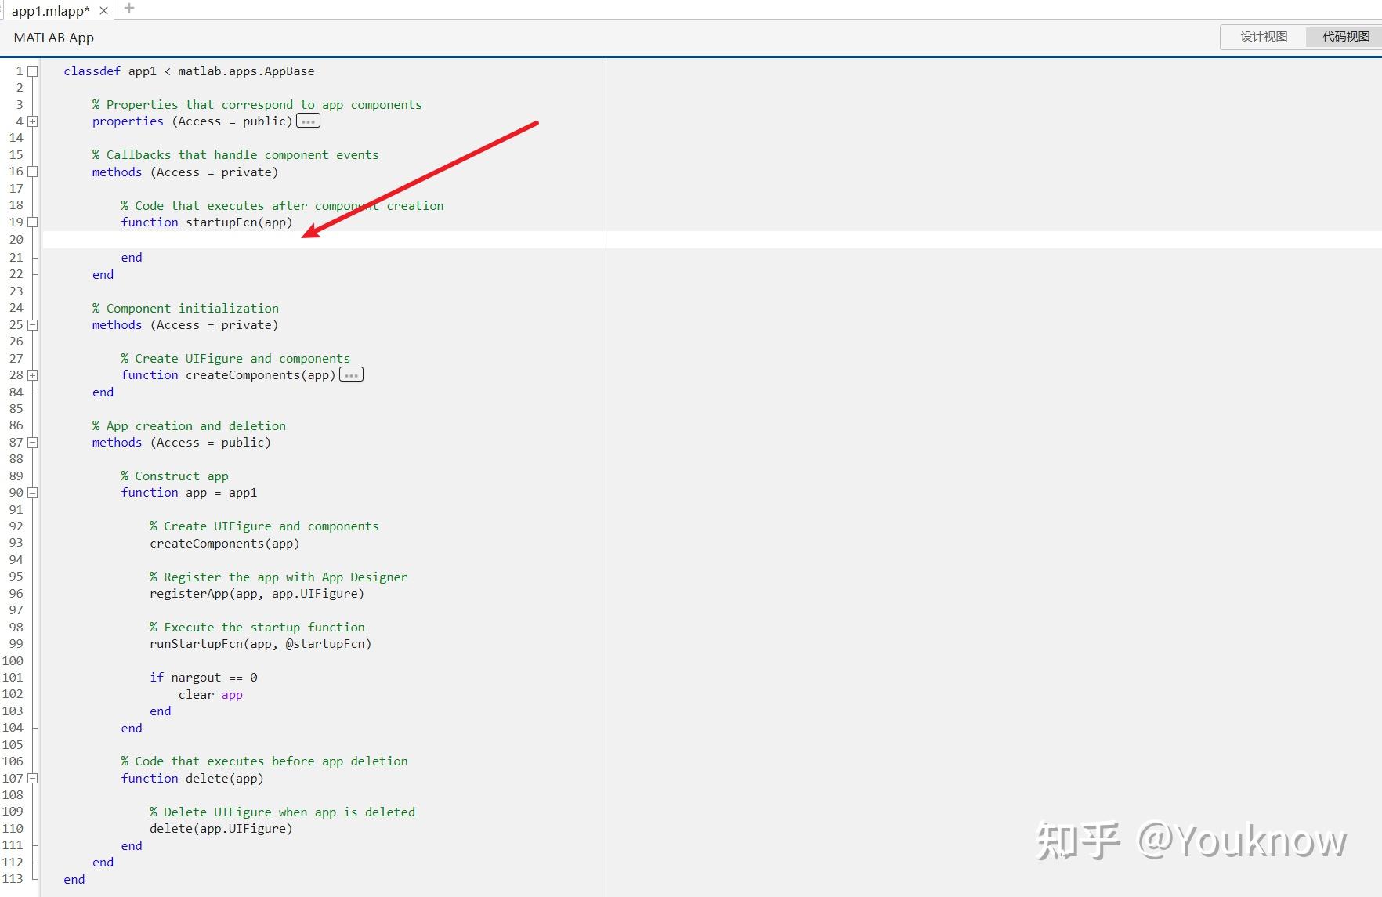
Task: Click the MATLAB App toolstrip tab
Action: pos(52,37)
